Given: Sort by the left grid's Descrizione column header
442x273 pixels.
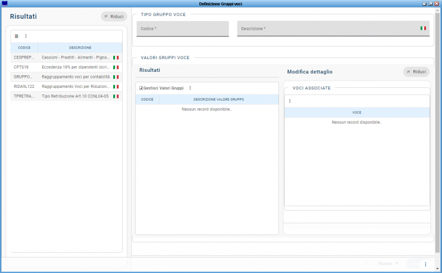Looking at the screenshot, I should [80, 48].
